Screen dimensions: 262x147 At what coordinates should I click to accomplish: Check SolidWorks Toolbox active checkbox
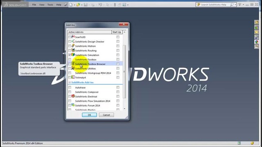pyautogui.click(x=70, y=59)
